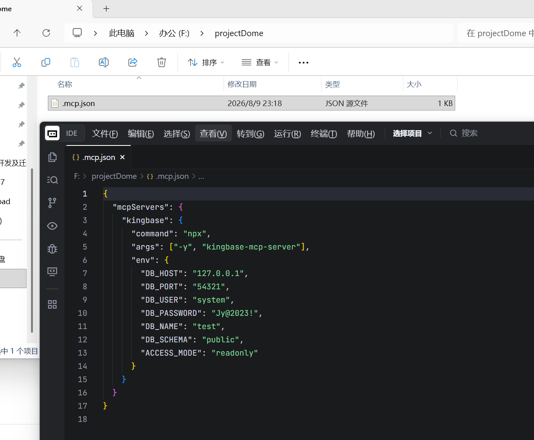Image resolution: width=534 pixels, height=440 pixels.
Task: Open the IDE source control branch icon
Action: (52, 203)
